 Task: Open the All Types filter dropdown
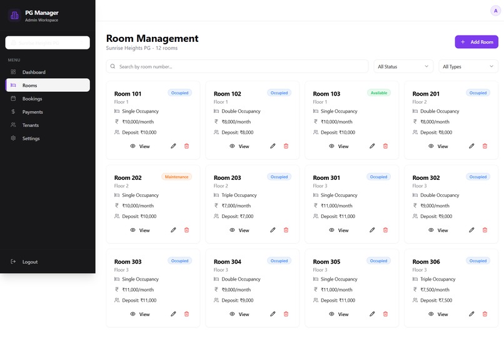(468, 66)
